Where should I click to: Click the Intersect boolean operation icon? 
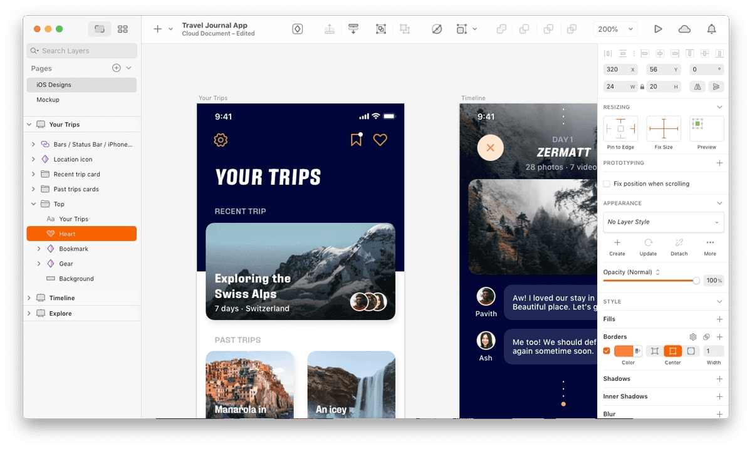pyautogui.click(x=548, y=29)
